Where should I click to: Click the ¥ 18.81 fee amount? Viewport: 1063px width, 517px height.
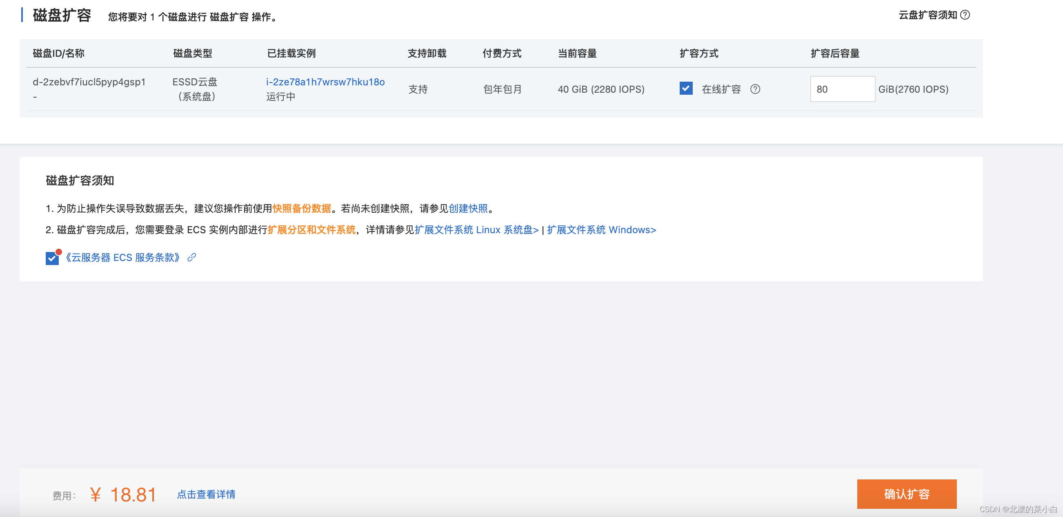tap(123, 494)
